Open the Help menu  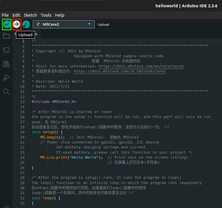point(60,15)
